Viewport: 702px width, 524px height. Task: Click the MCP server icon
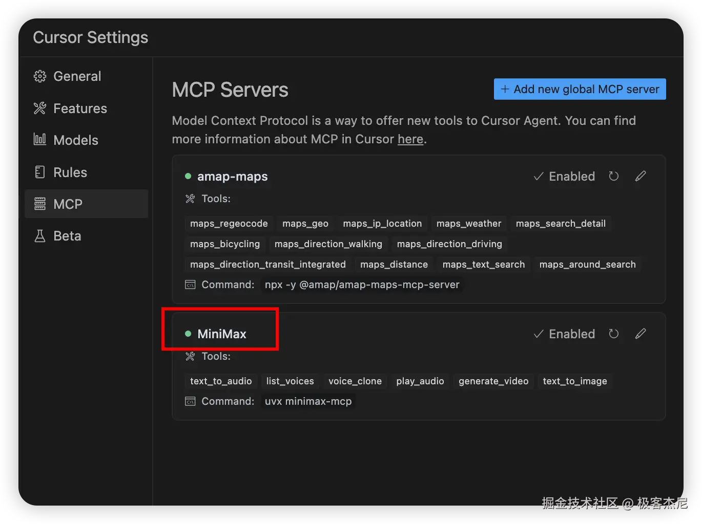point(40,204)
